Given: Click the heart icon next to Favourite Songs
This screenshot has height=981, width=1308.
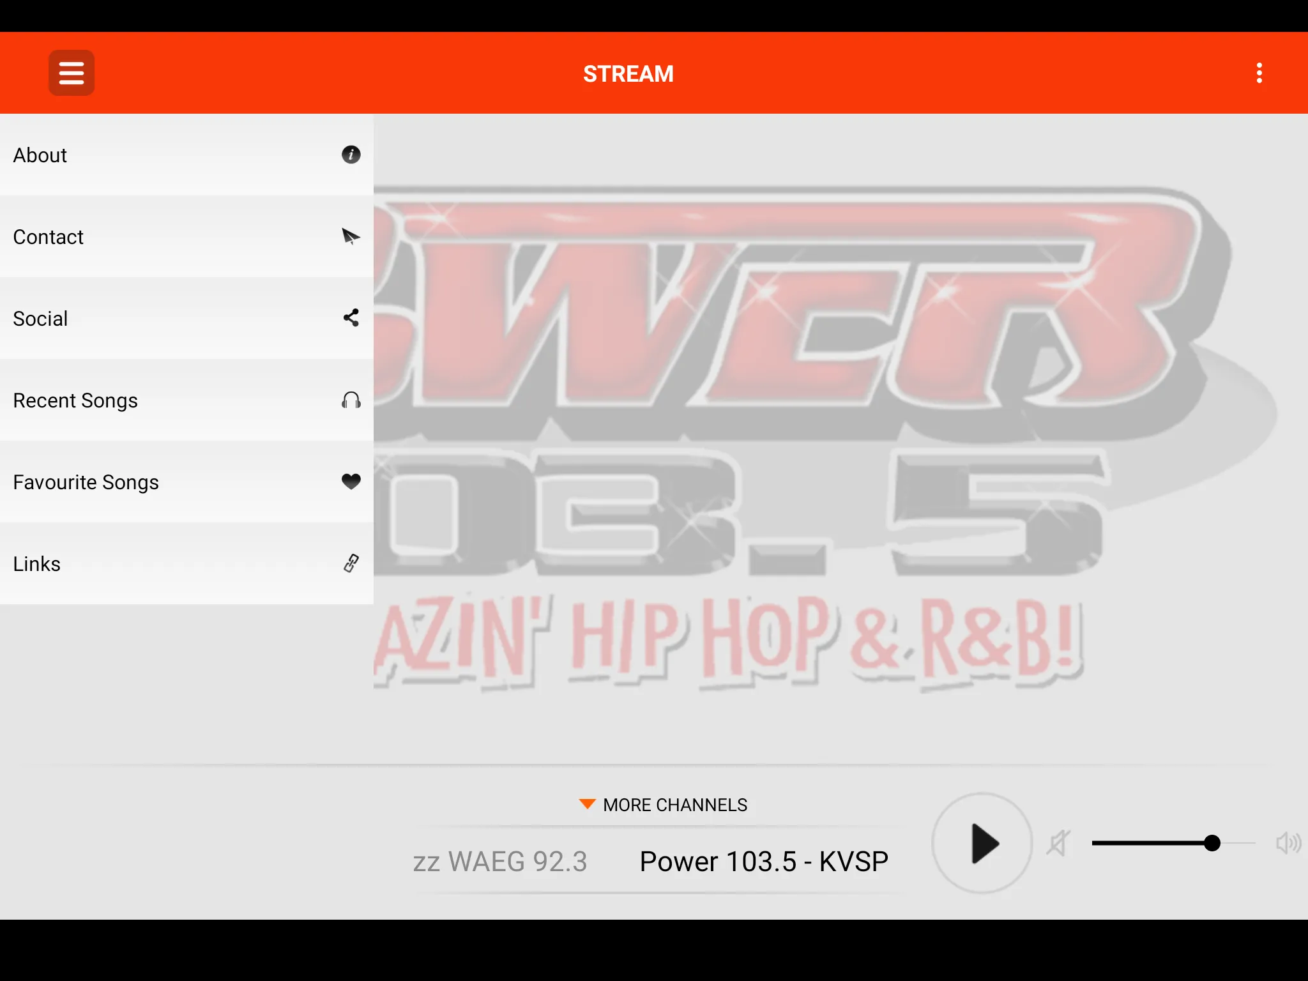Looking at the screenshot, I should tap(350, 481).
